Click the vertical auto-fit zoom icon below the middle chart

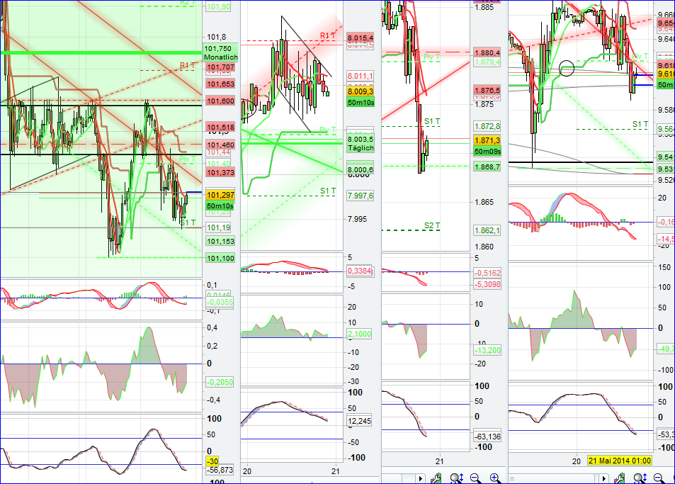[455, 478]
